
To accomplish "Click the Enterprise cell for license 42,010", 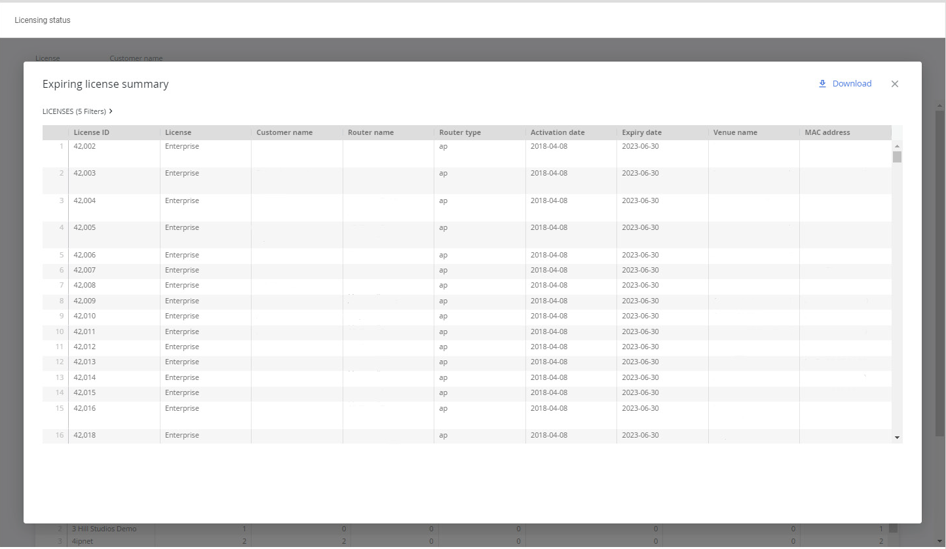I will 182,316.
